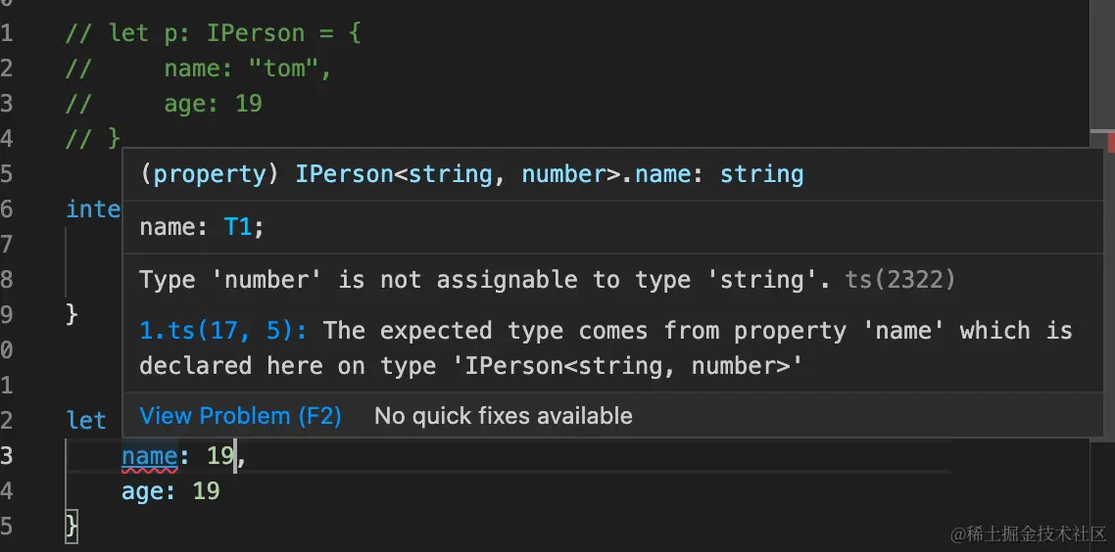
Task: Click the partially hidden 'inte' interface keyword
Action: (93, 209)
